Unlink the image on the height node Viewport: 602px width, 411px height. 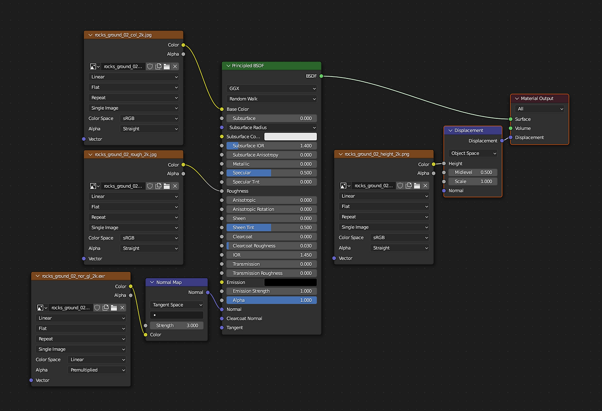[425, 185]
